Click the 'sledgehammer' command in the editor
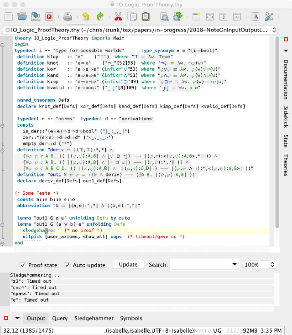 pos(39,231)
